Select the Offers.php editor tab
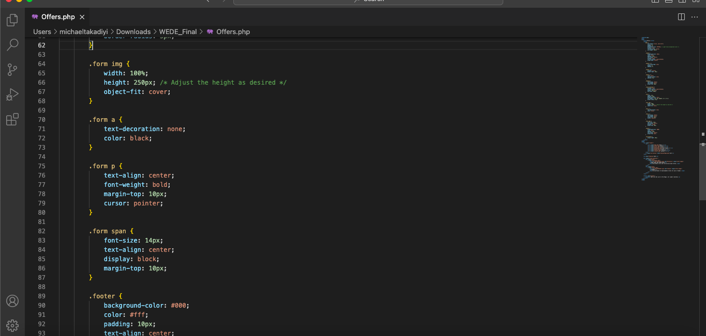 click(x=57, y=16)
